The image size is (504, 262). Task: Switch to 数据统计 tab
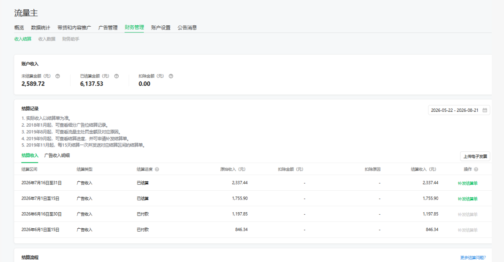pos(41,27)
